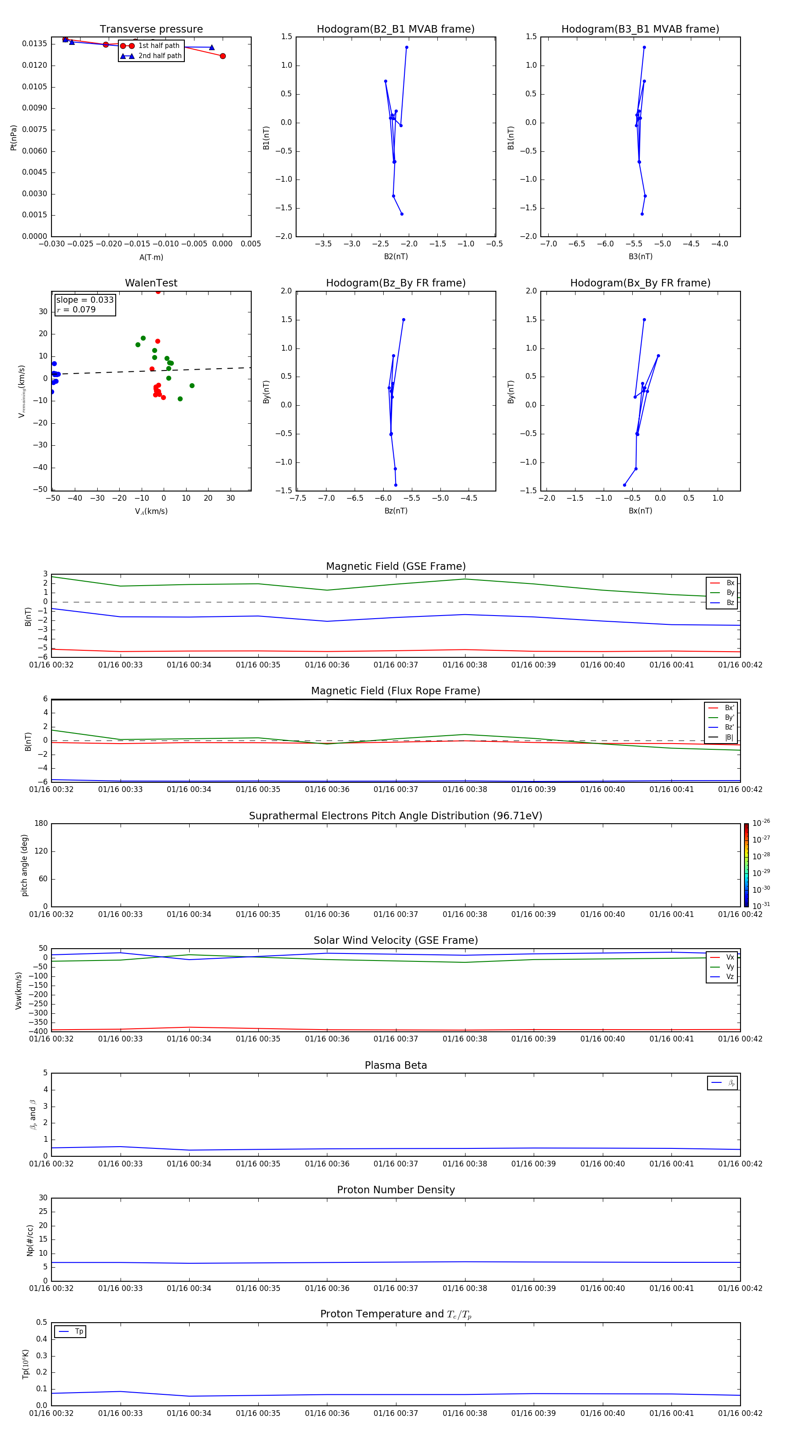Click the "Bz(nT)" x-axis label
This screenshot has height=1452, width=792.
pos(396,511)
